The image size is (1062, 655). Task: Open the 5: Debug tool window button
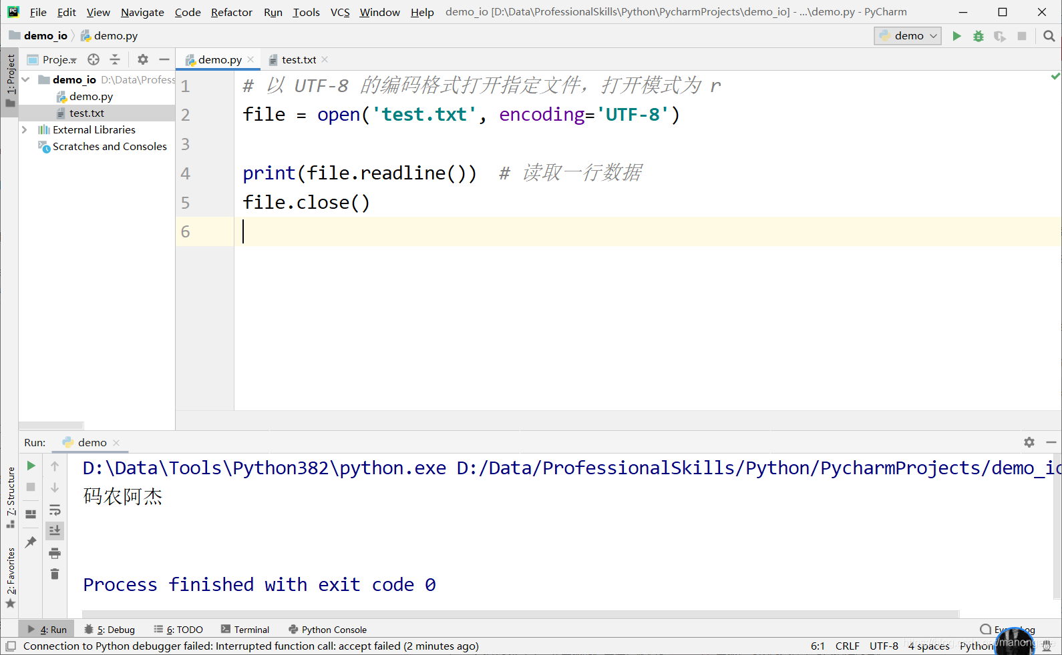[110, 629]
